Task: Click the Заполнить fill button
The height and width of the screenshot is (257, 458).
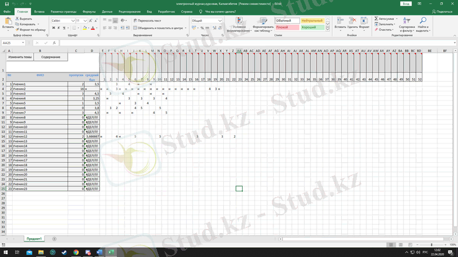Action: click(x=385, y=24)
